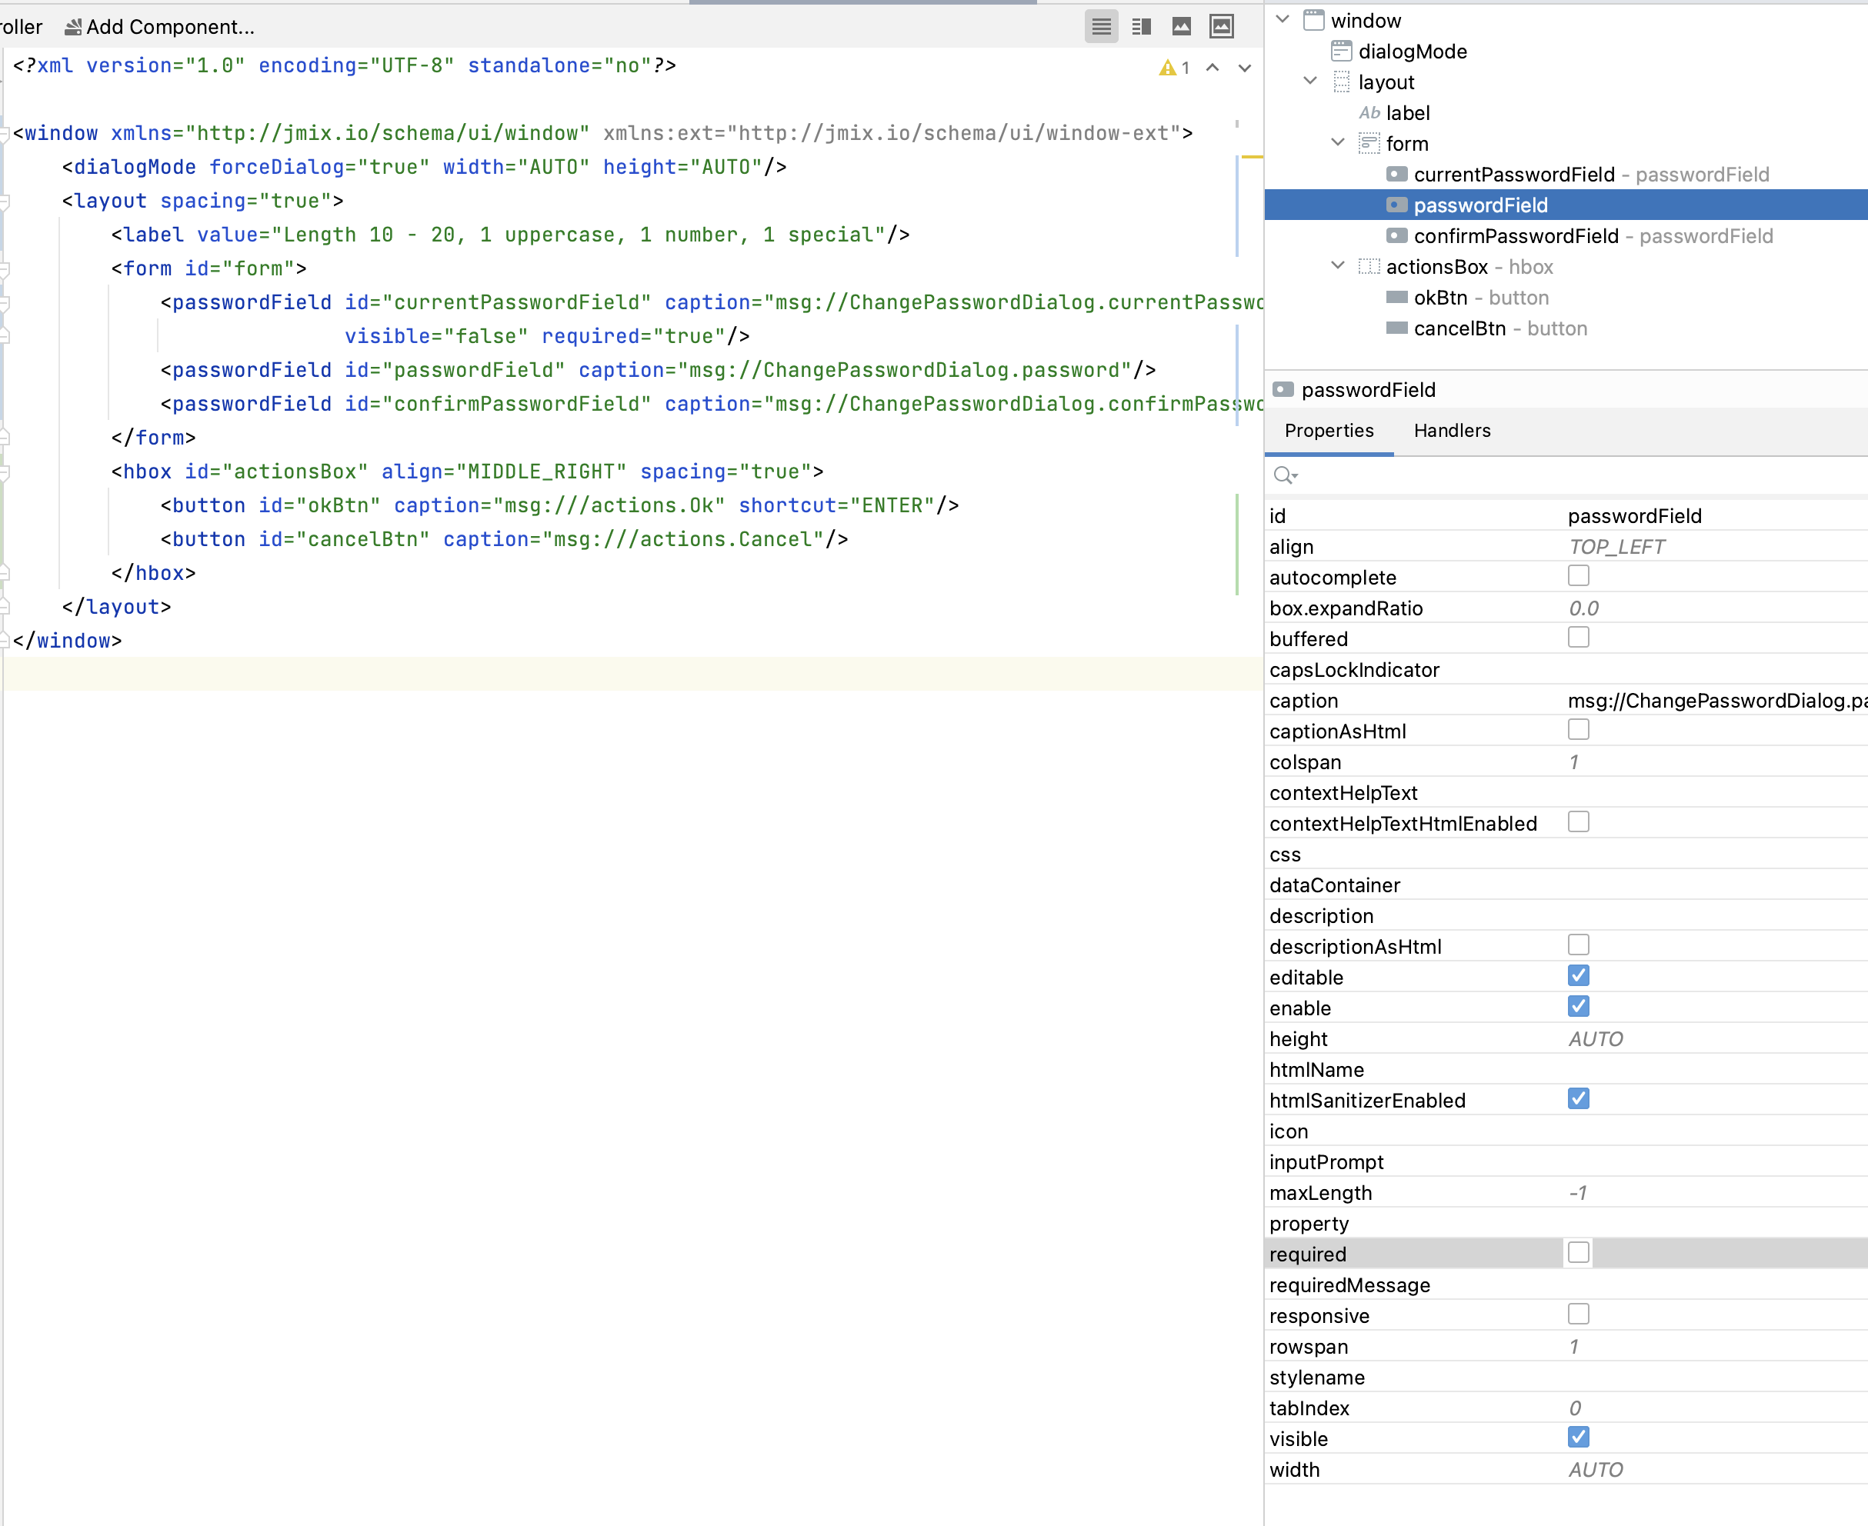Toggle contextHelpTextHtmlEnabled checkbox

[x=1578, y=822]
